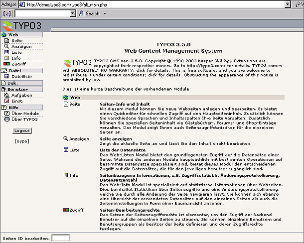
Task: Expand the Search button options arrow
Action: [x=105, y=14]
